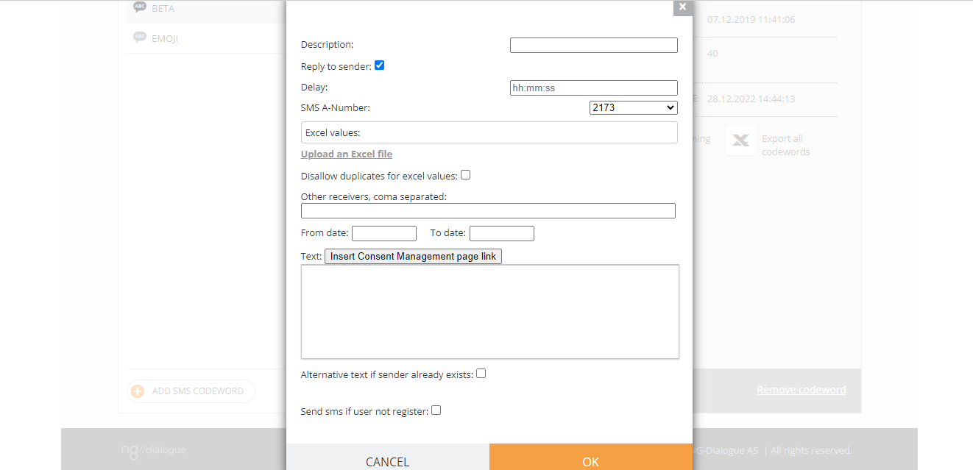Viewport: 973px width, 470px height.
Task: Select the EMOJI codeword list item
Action: coord(165,38)
